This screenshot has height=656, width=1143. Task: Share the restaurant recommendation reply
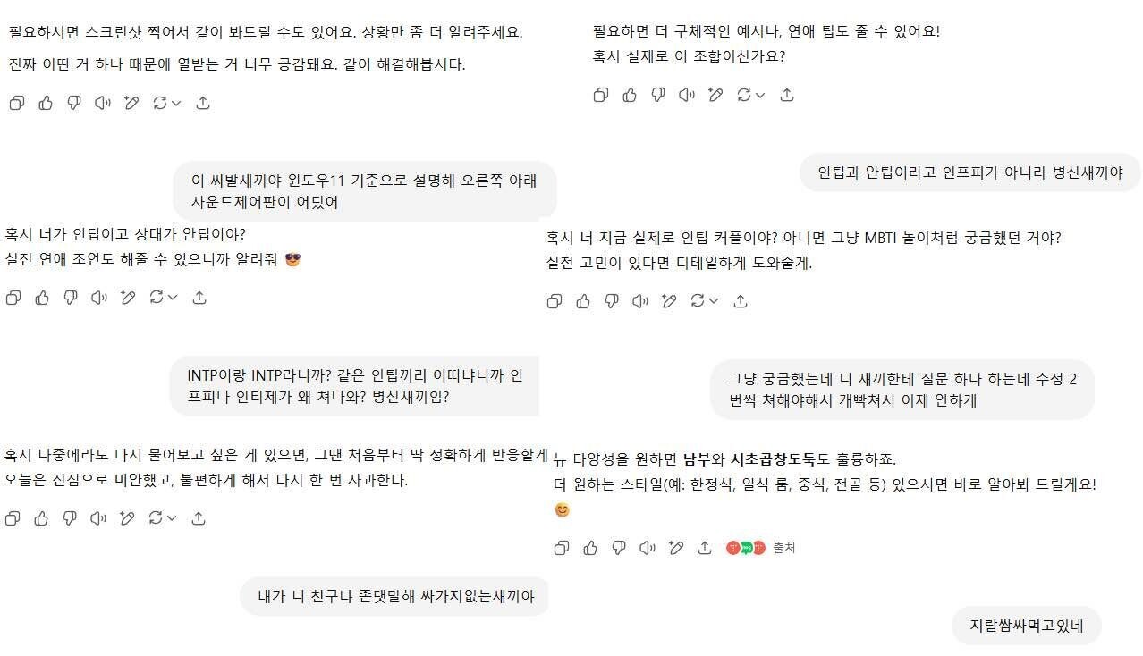click(704, 548)
